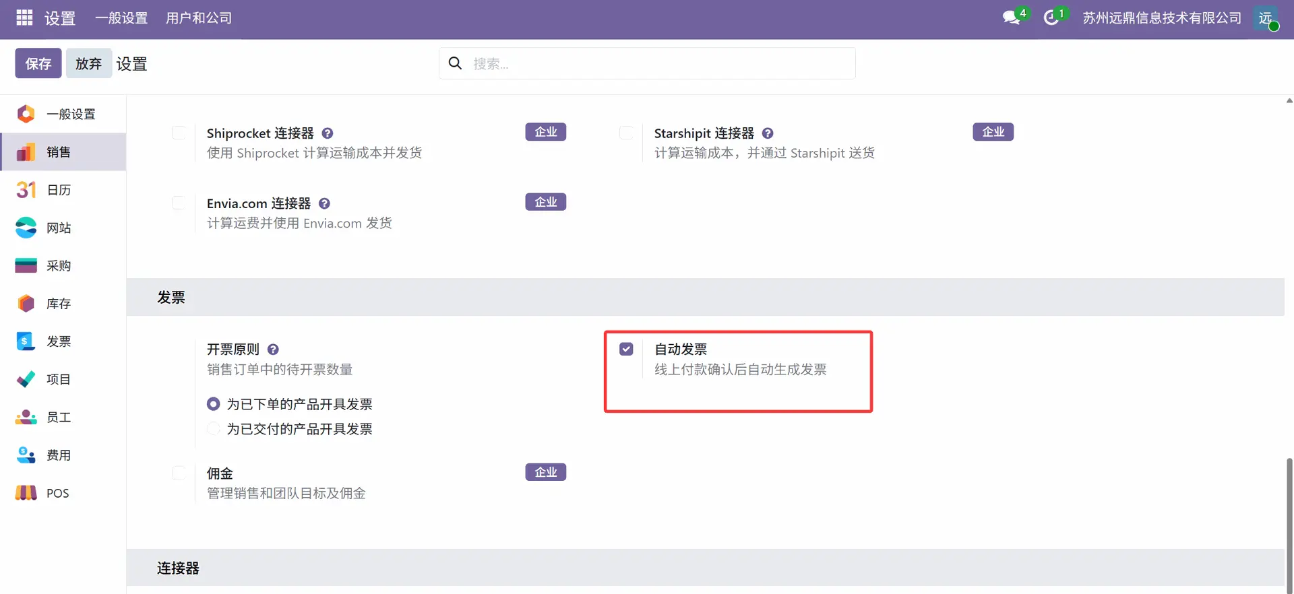Open the apps grid menu icon
This screenshot has width=1294, height=594.
[x=24, y=18]
